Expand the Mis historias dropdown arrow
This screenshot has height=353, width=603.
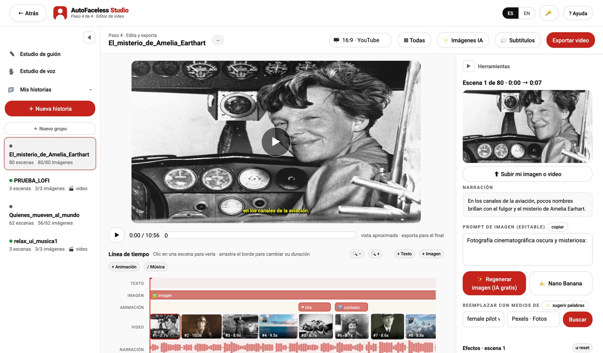point(90,90)
